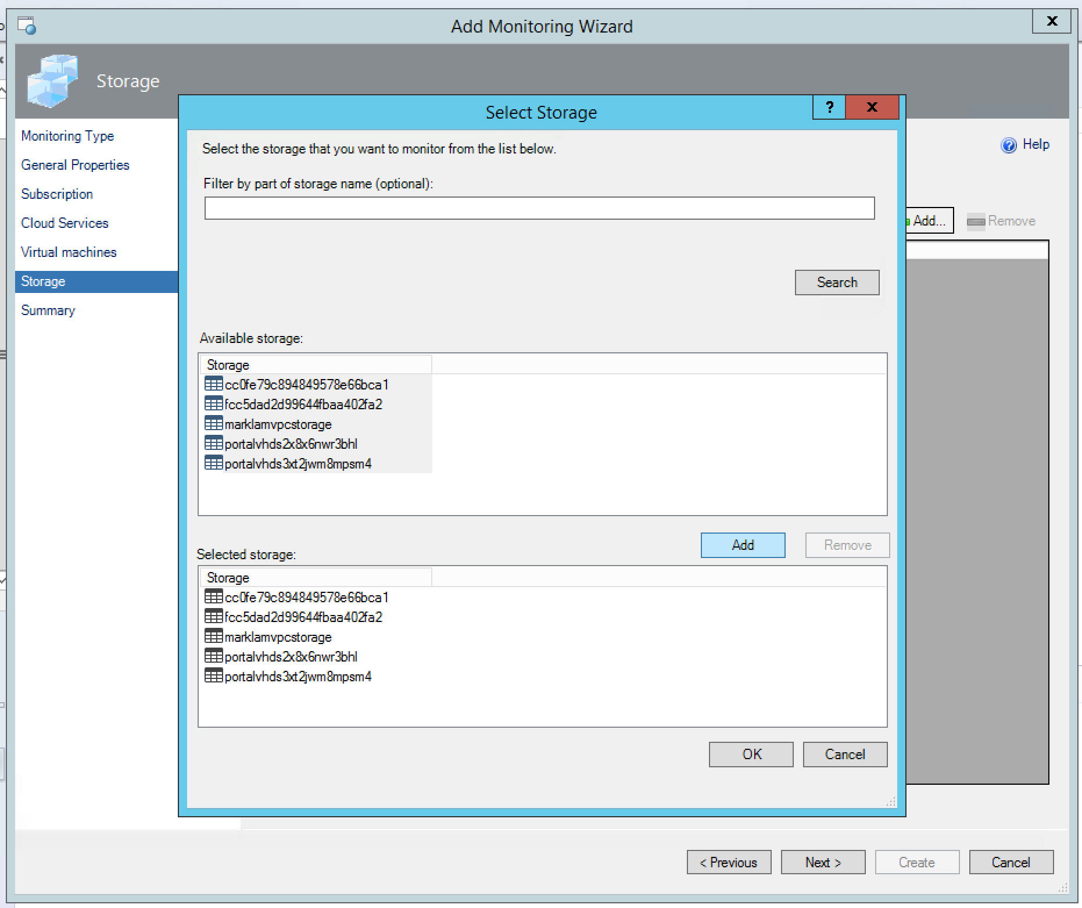1082x908 pixels.
Task: Focus the storage name filter field
Action: coord(539,208)
